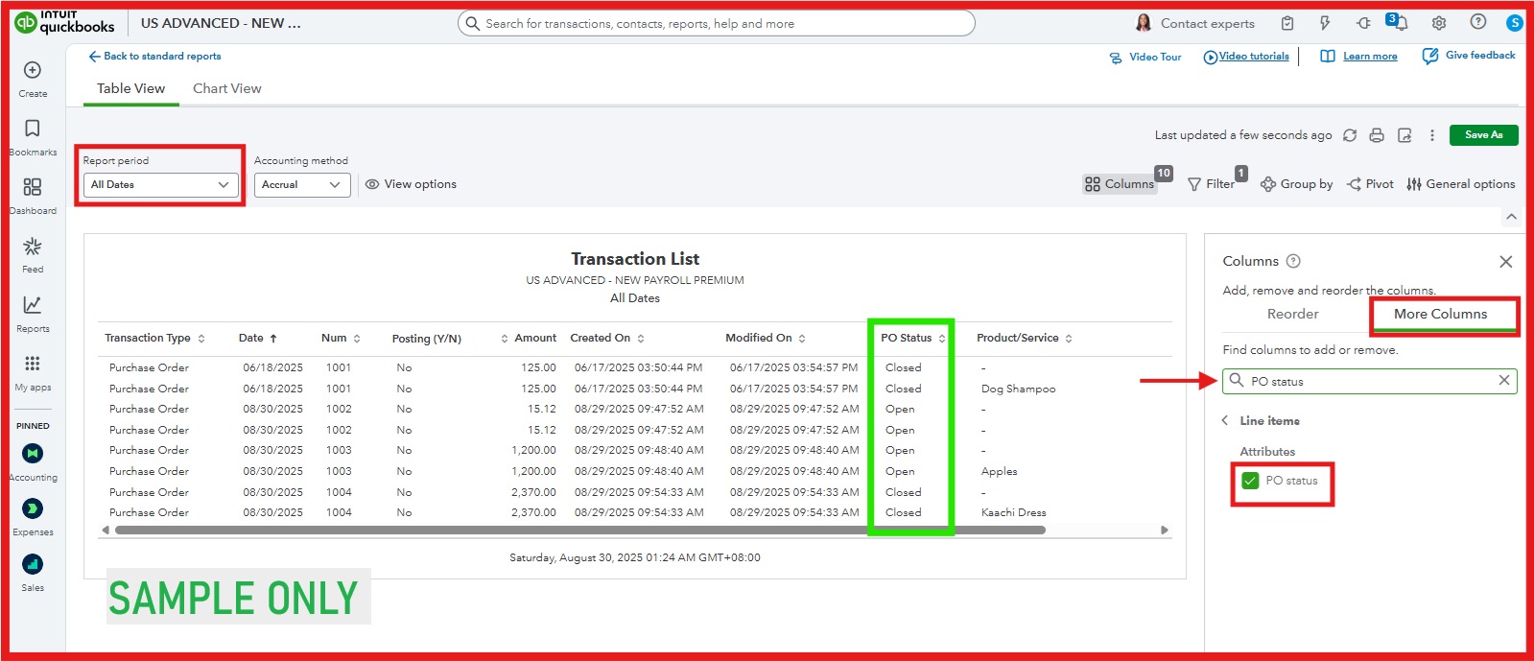1534x661 pixels.
Task: Click the find columns search field
Action: pos(1370,381)
